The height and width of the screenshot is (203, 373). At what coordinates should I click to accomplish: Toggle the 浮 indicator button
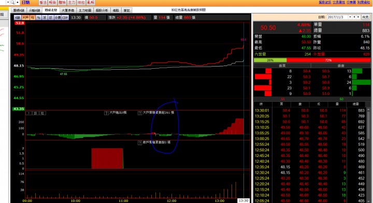click(45, 18)
